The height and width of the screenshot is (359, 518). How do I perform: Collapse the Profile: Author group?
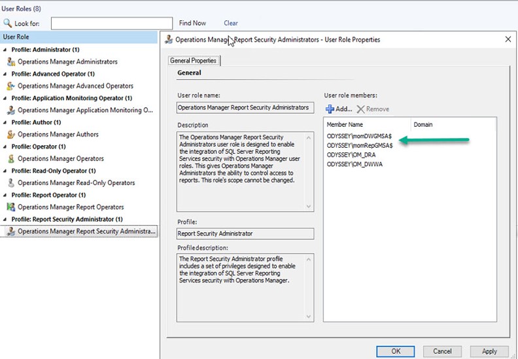click(x=6, y=122)
